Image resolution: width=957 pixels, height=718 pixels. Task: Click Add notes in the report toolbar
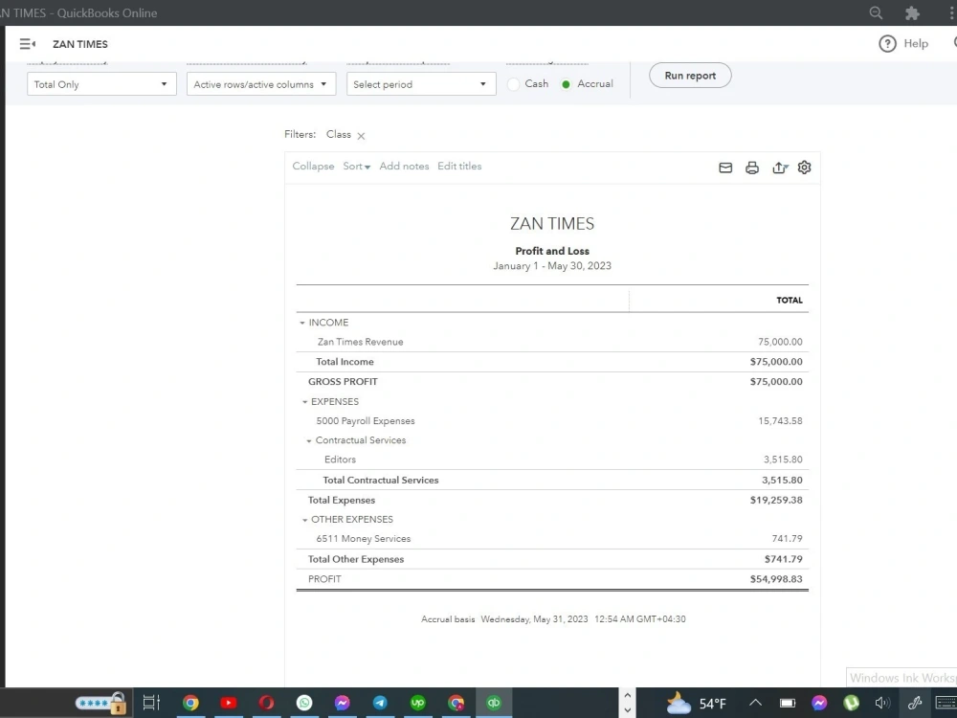(x=404, y=166)
